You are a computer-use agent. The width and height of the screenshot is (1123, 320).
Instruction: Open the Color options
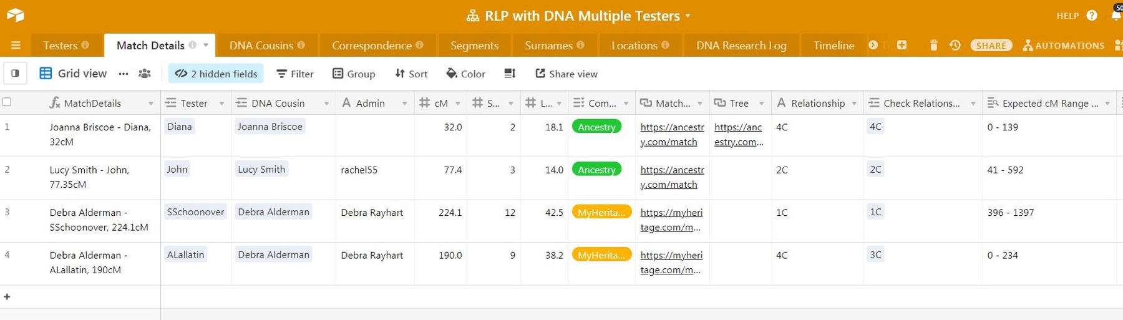[x=465, y=74]
